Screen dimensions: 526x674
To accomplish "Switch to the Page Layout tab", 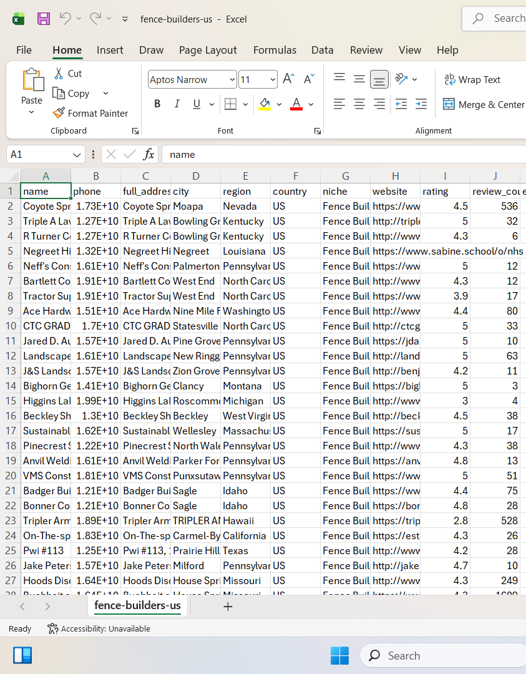I will pos(208,50).
